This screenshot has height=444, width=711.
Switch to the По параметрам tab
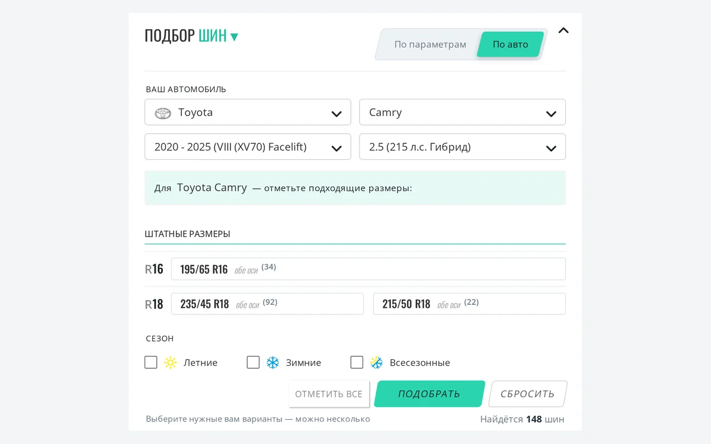pos(430,44)
